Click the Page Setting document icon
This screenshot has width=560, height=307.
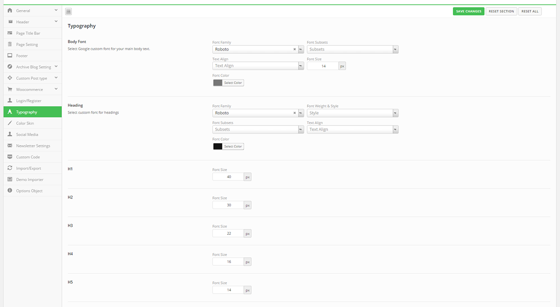[x=10, y=44]
